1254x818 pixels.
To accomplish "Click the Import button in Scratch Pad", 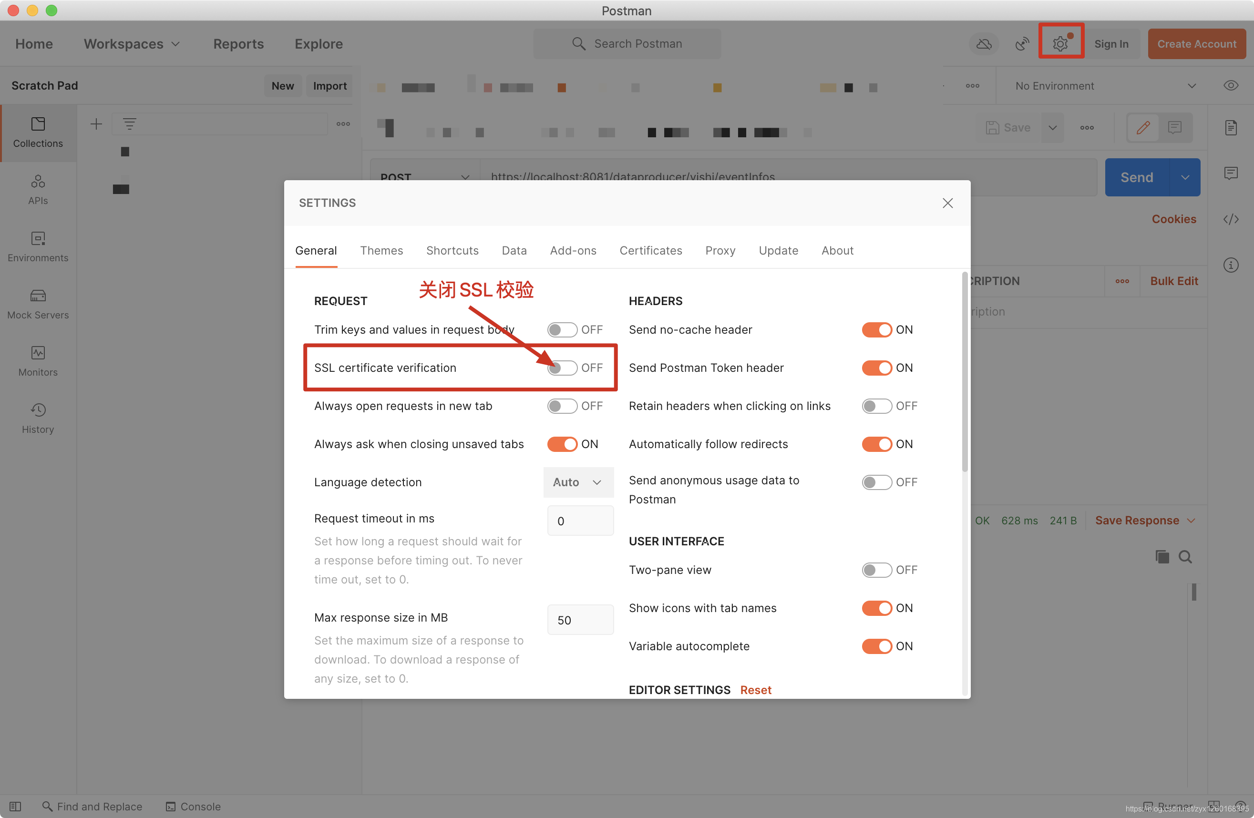I will tap(329, 85).
